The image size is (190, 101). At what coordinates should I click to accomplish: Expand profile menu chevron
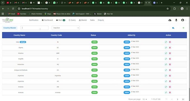coord(186,20)
